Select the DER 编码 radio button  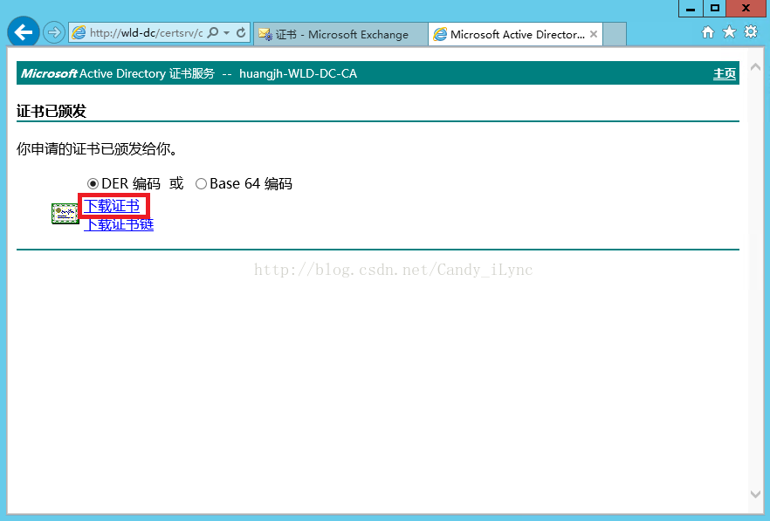pos(93,184)
